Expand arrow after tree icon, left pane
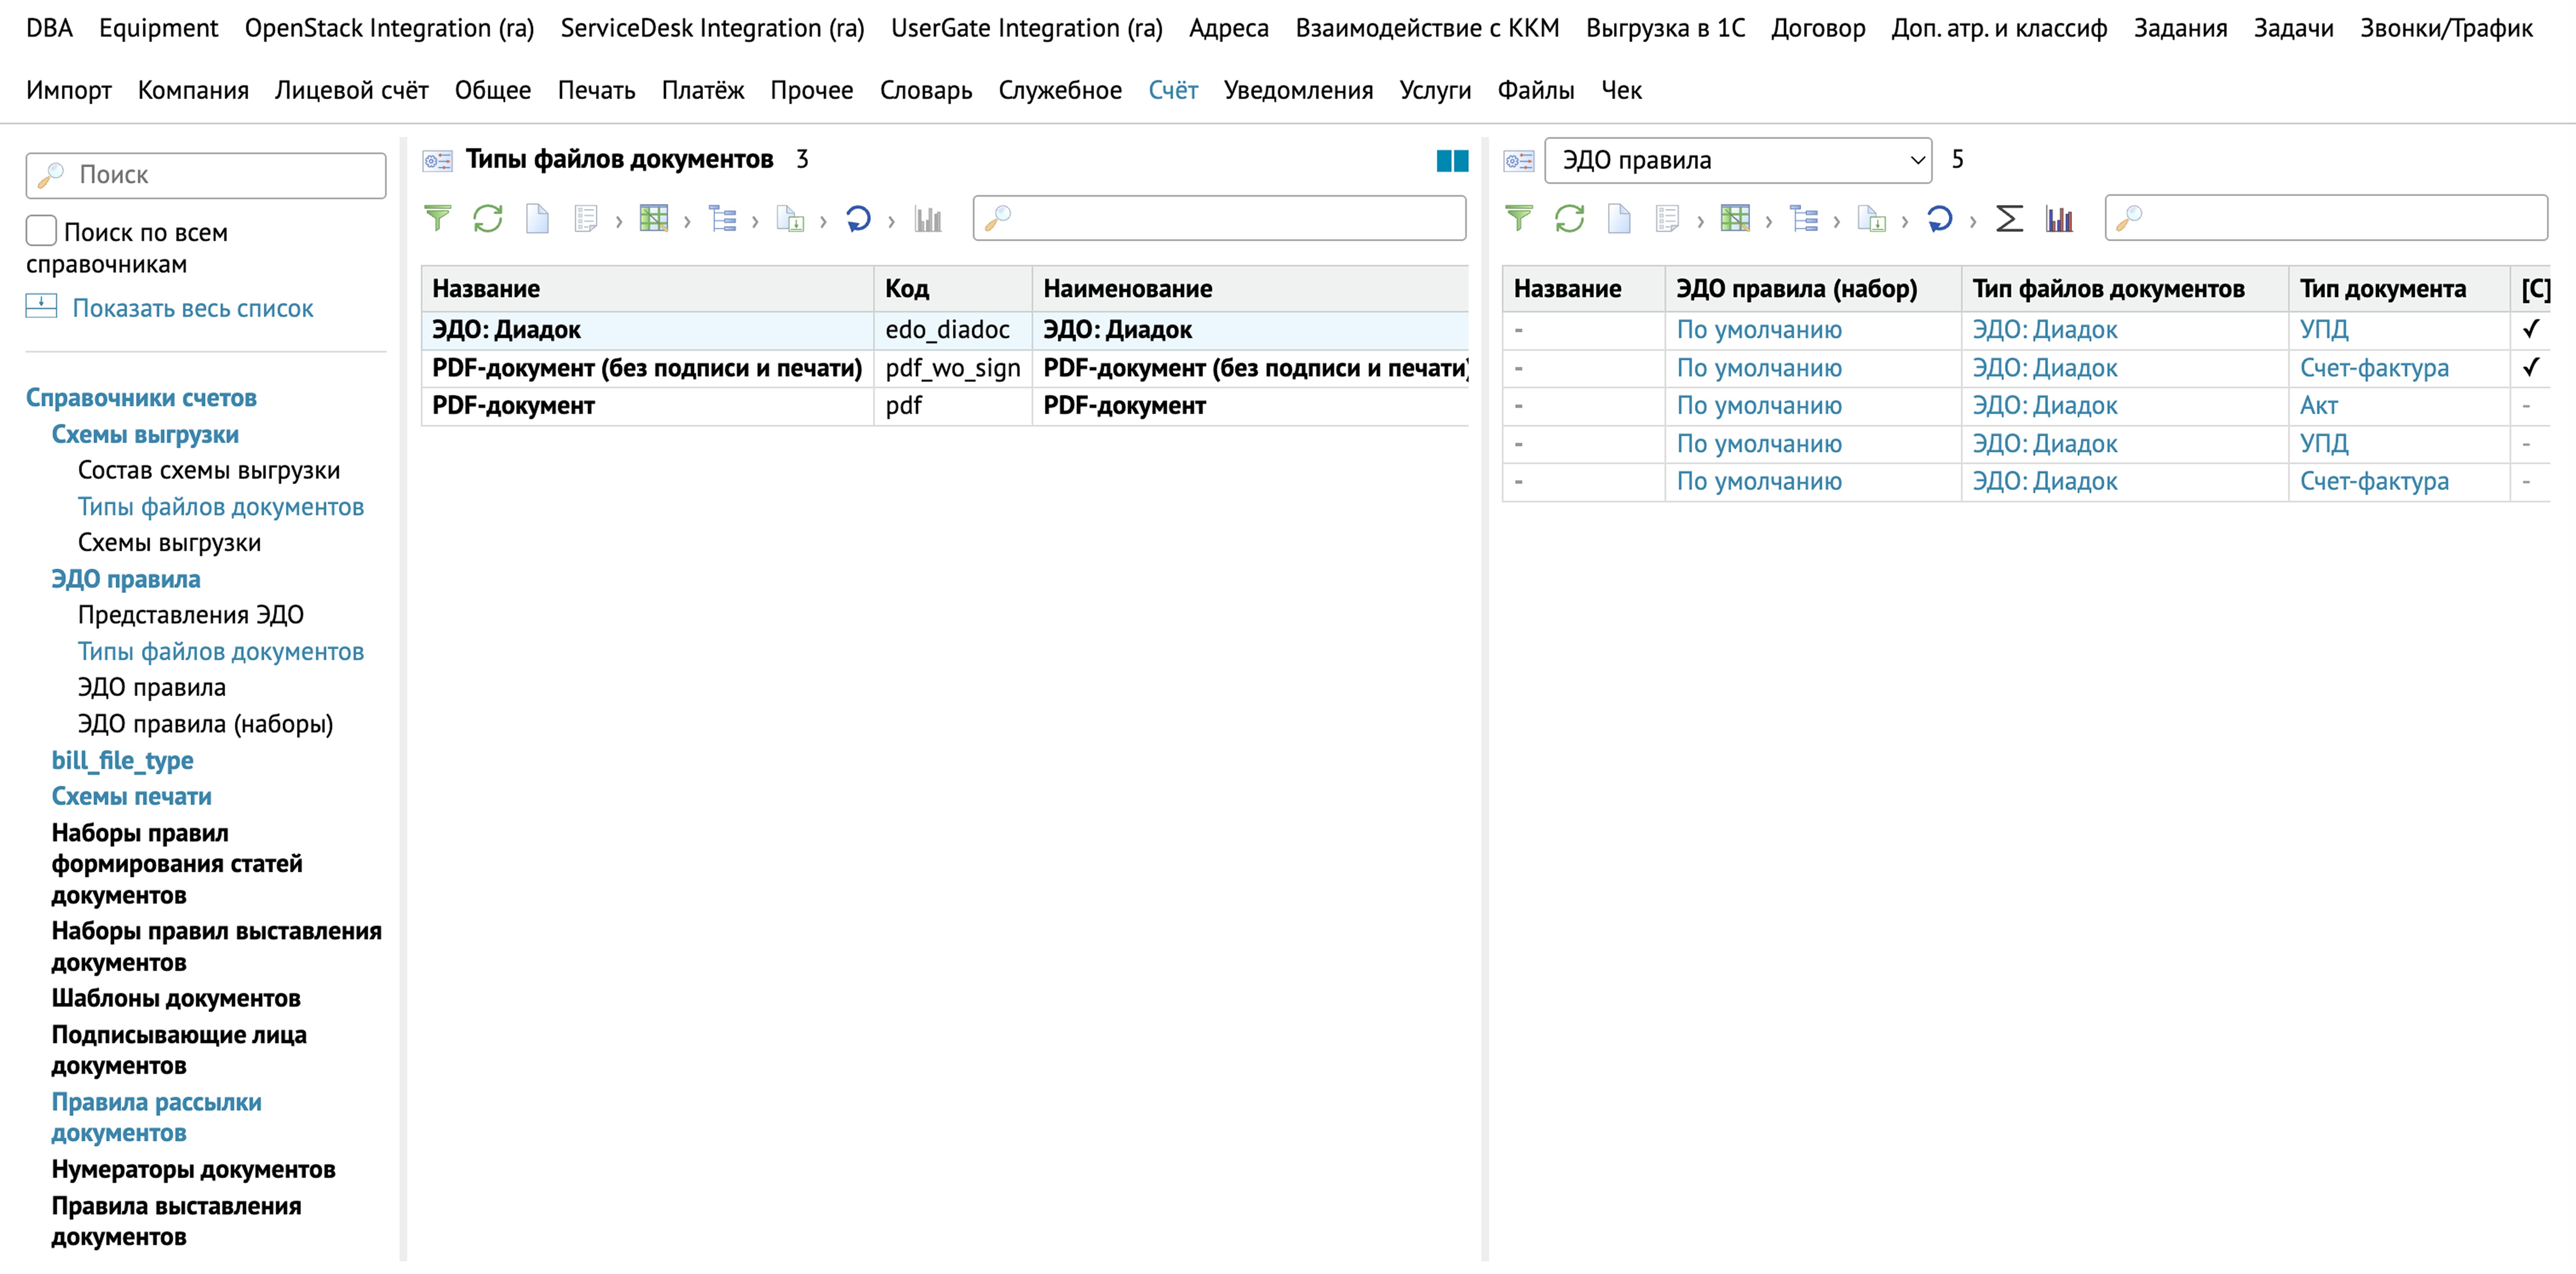The height and width of the screenshot is (1274, 2576). [x=755, y=221]
